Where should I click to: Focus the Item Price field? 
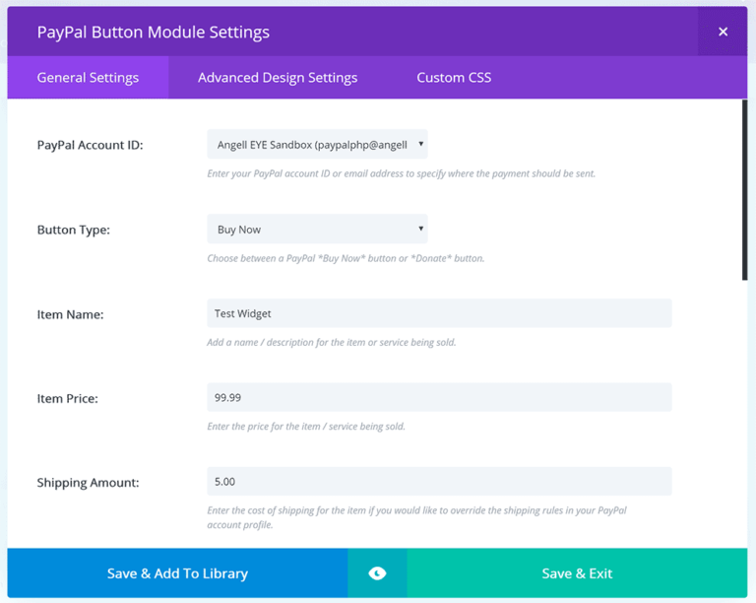[439, 397]
